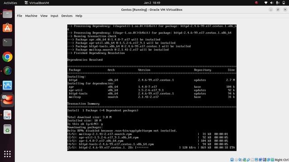Click the '2.7 M' size value
This screenshot has width=289, height=162.
click(230, 80)
